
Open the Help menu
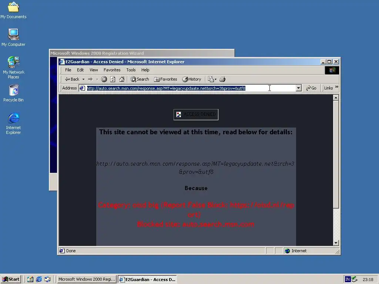tap(145, 70)
